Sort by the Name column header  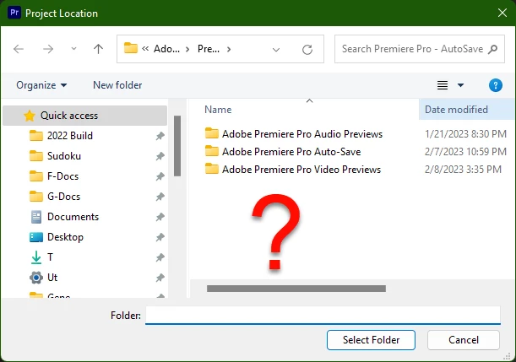click(218, 110)
